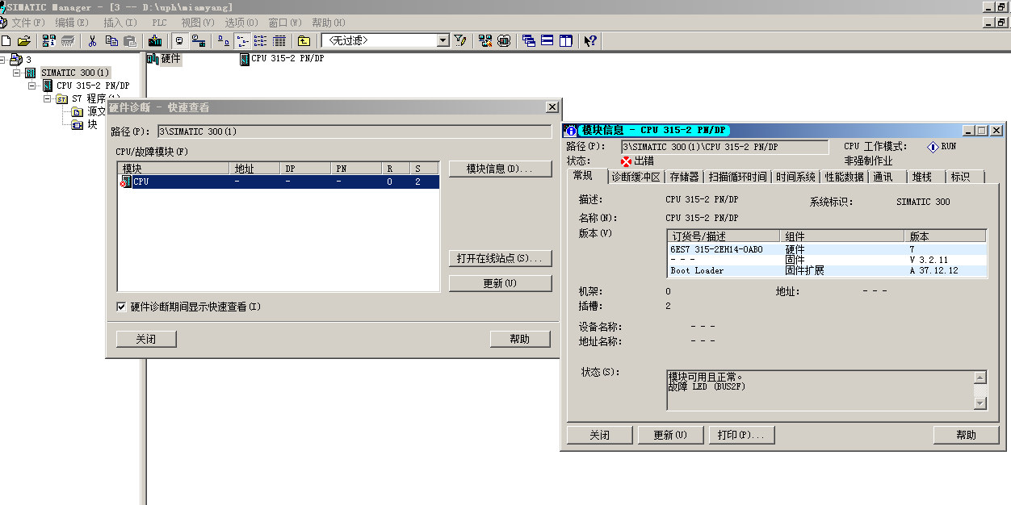Open Accessible Nodes toolbar icon

point(49,40)
